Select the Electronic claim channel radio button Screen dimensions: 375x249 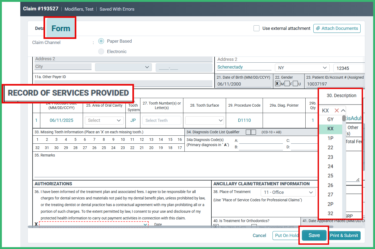point(101,51)
